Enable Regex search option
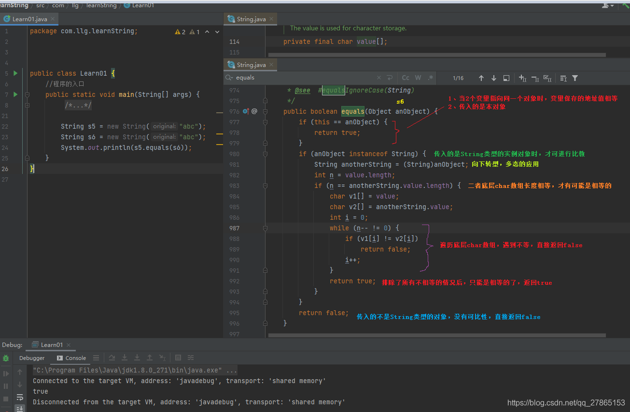630x412 pixels. (430, 78)
